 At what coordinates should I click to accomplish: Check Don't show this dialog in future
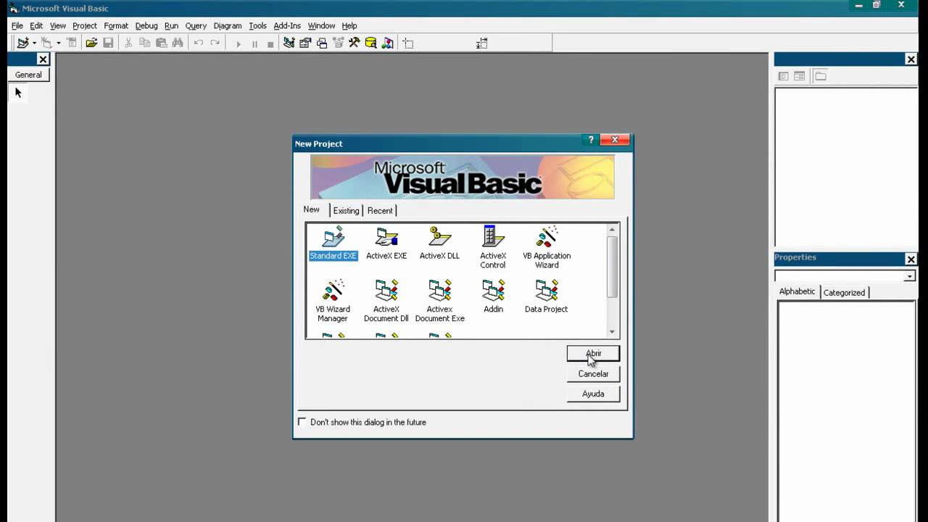(x=302, y=421)
